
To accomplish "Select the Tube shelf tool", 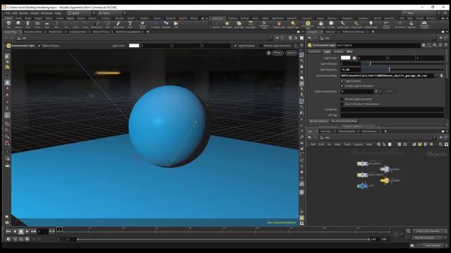I will pos(28,25).
